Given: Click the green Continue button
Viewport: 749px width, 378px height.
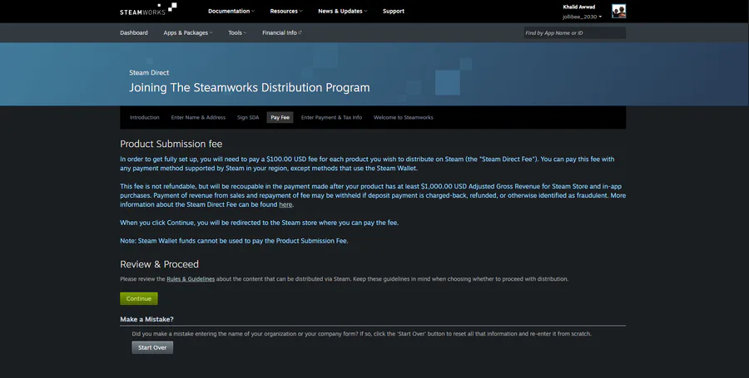Looking at the screenshot, I should point(138,298).
